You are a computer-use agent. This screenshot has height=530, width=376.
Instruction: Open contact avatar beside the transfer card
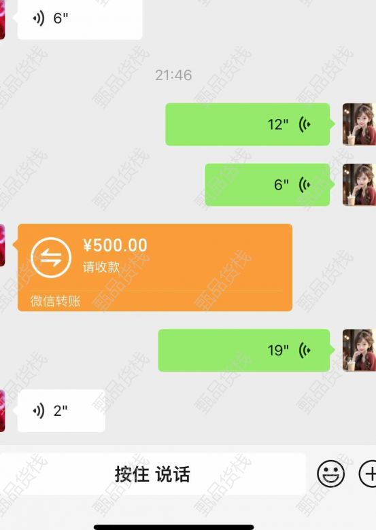[2, 245]
